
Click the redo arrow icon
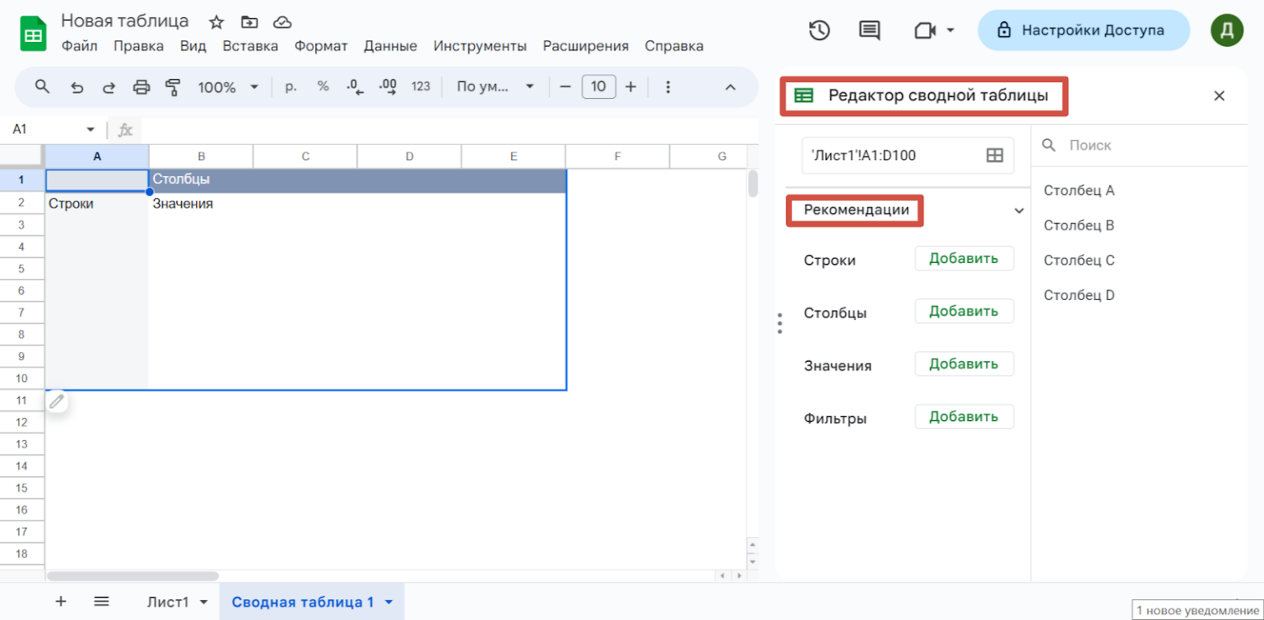pos(109,87)
